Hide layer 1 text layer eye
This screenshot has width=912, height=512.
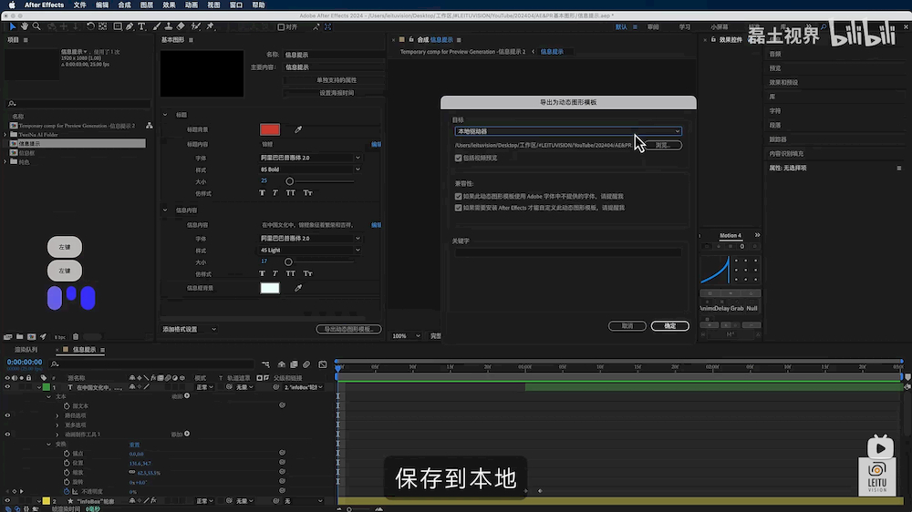tap(7, 387)
